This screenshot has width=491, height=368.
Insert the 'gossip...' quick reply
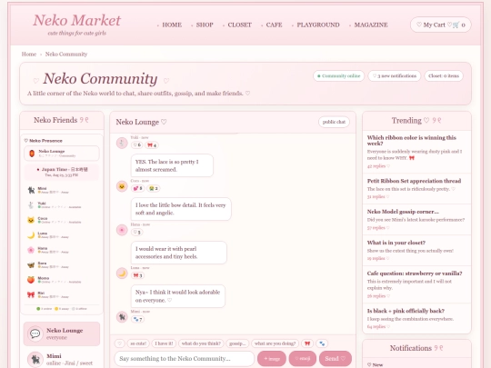click(x=237, y=343)
